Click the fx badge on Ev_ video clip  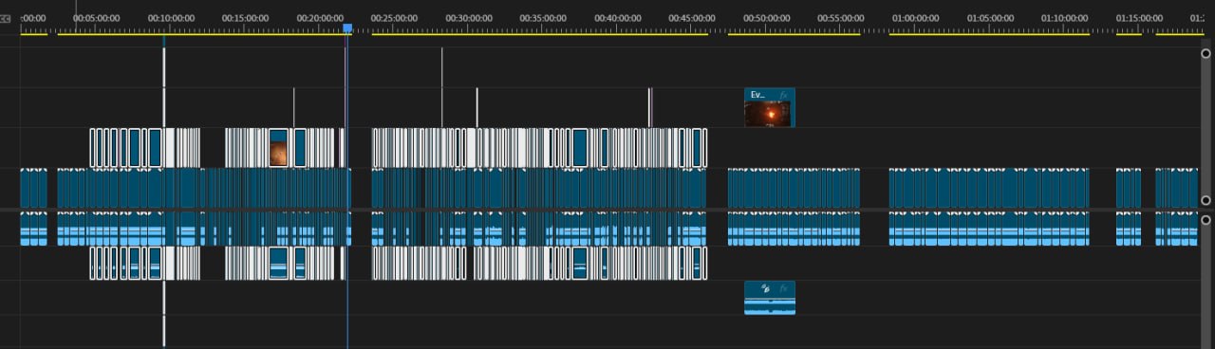pos(784,95)
